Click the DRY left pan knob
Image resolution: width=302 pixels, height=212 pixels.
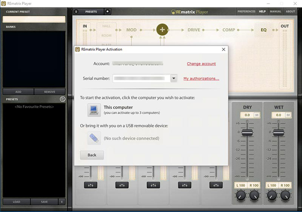(x=241, y=195)
